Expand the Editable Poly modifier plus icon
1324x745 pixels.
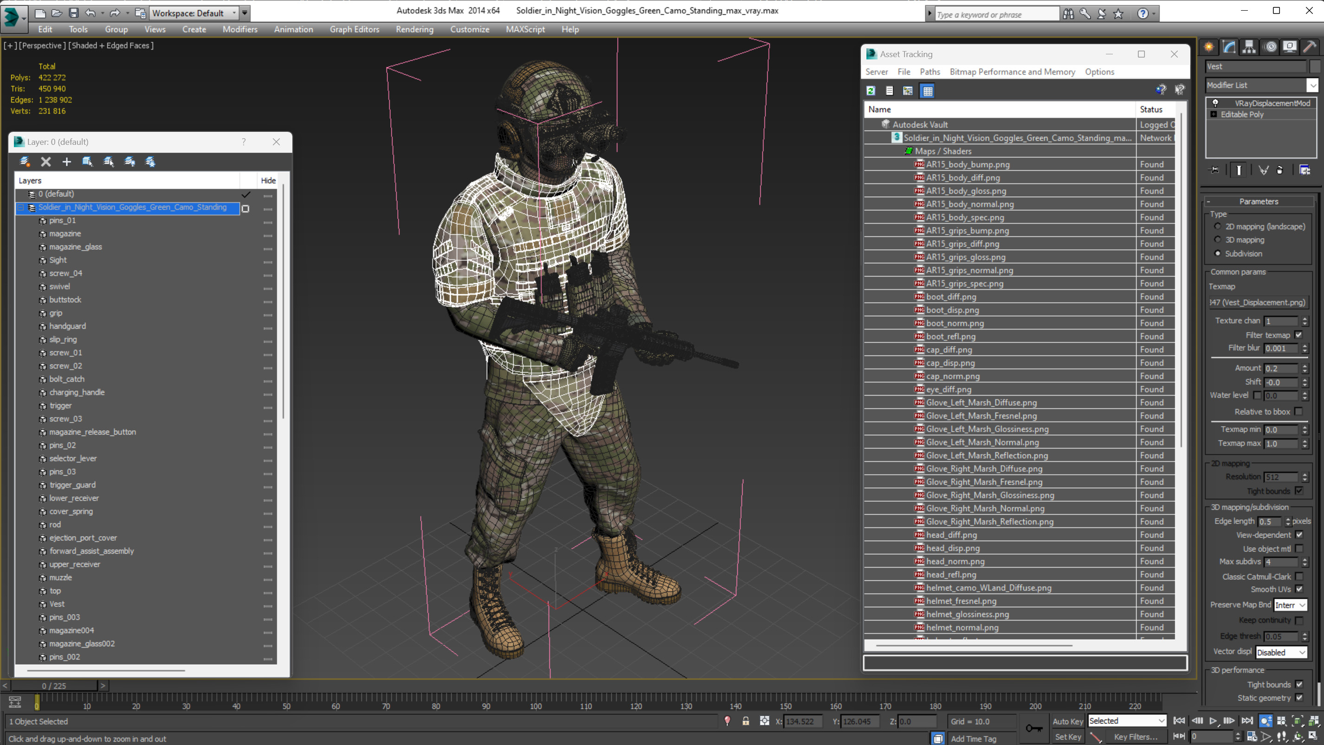tap(1214, 114)
